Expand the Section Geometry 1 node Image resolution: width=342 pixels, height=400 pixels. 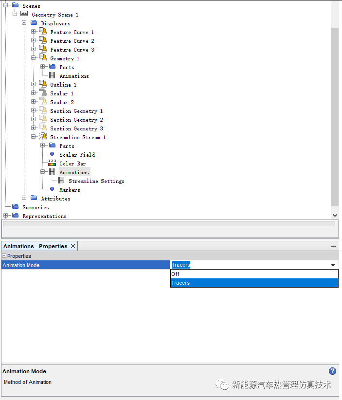[34, 110]
